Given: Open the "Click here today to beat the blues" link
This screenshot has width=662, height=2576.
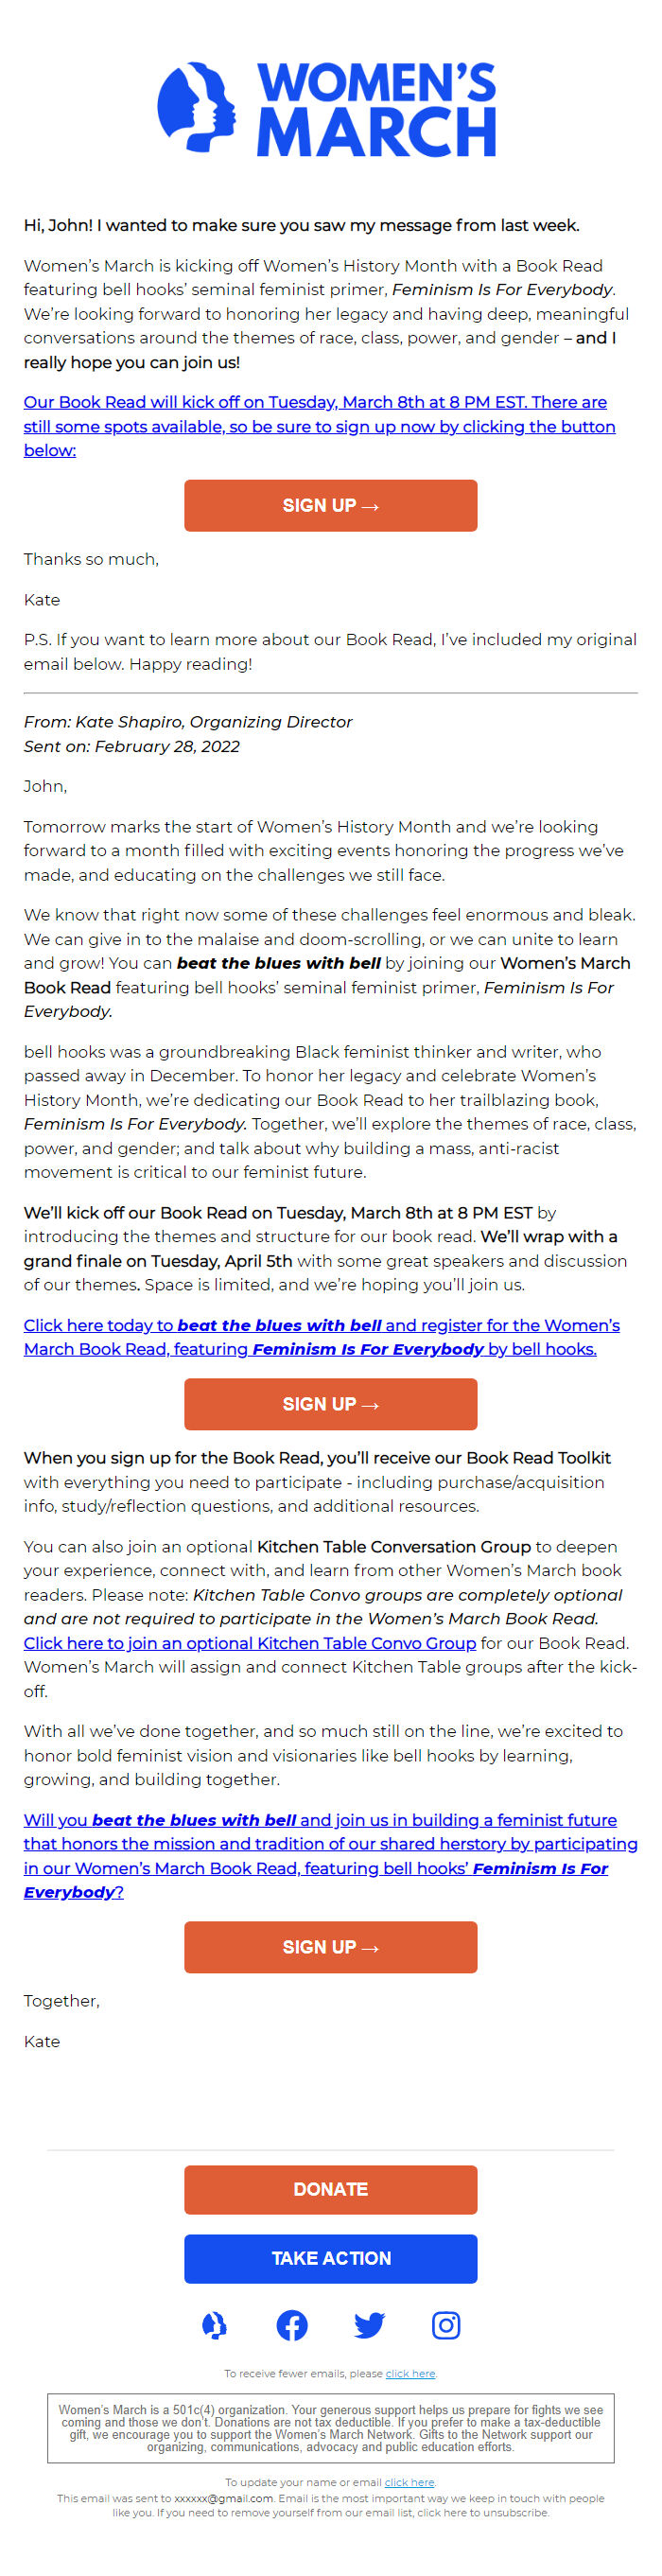Looking at the screenshot, I should tap(321, 1336).
